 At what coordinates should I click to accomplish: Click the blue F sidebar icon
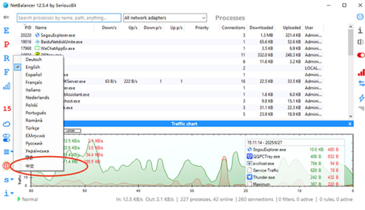[6, 72]
